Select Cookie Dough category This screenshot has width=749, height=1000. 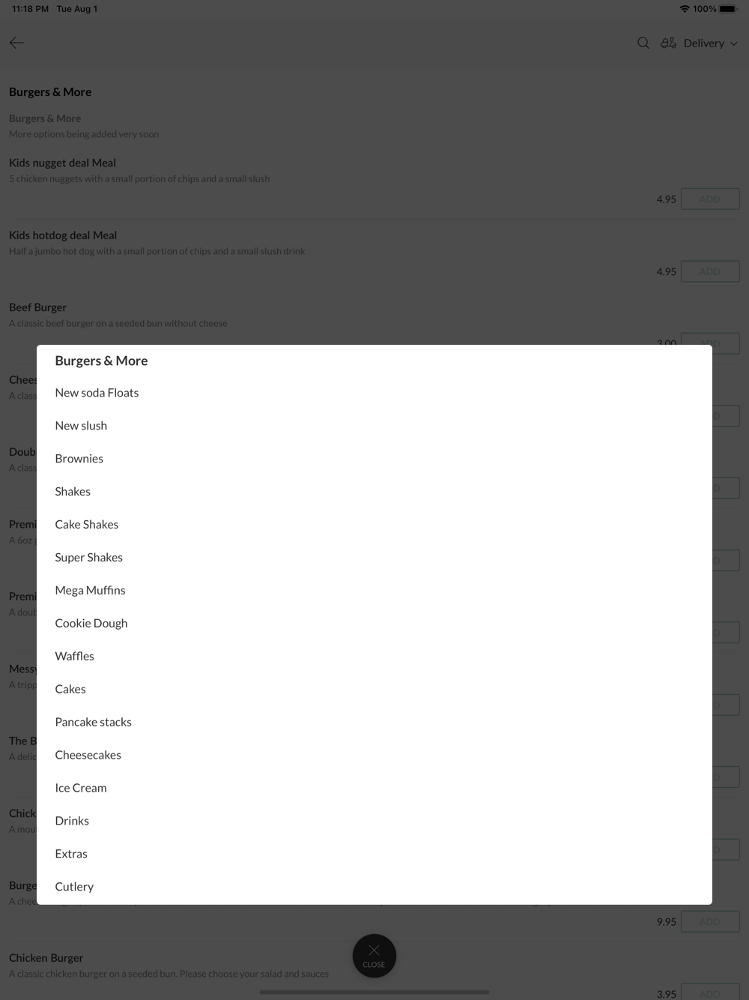[x=91, y=624]
